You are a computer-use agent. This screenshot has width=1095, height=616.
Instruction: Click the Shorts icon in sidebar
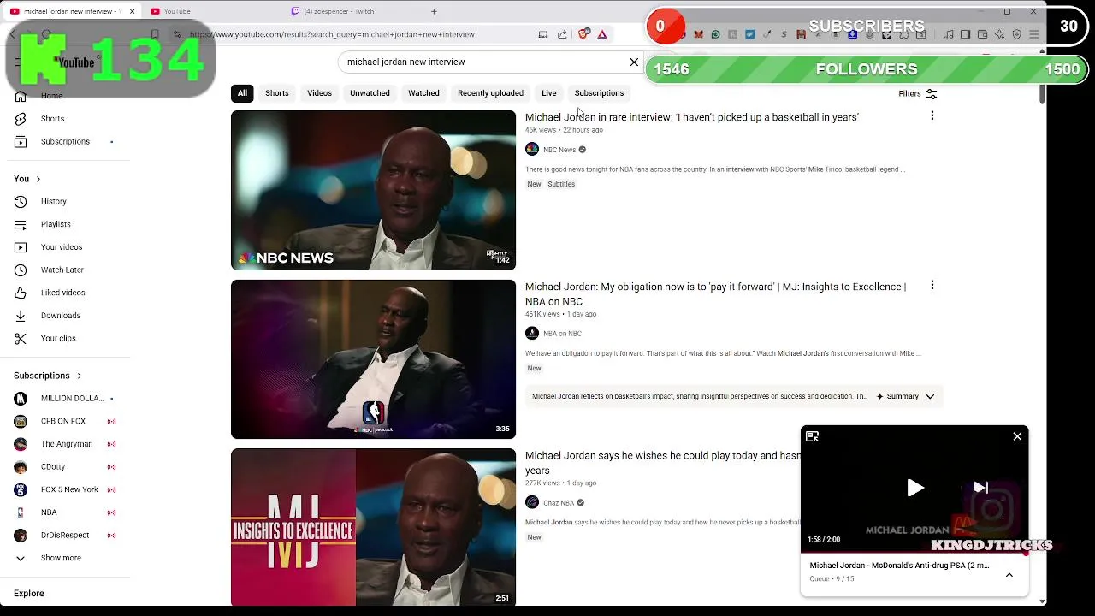(21, 119)
